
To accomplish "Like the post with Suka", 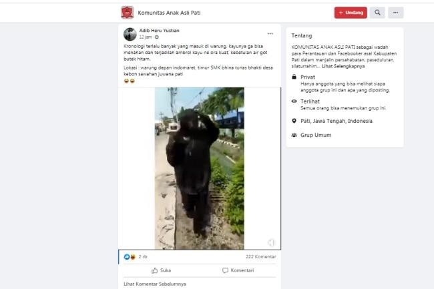I will (x=161, y=270).
